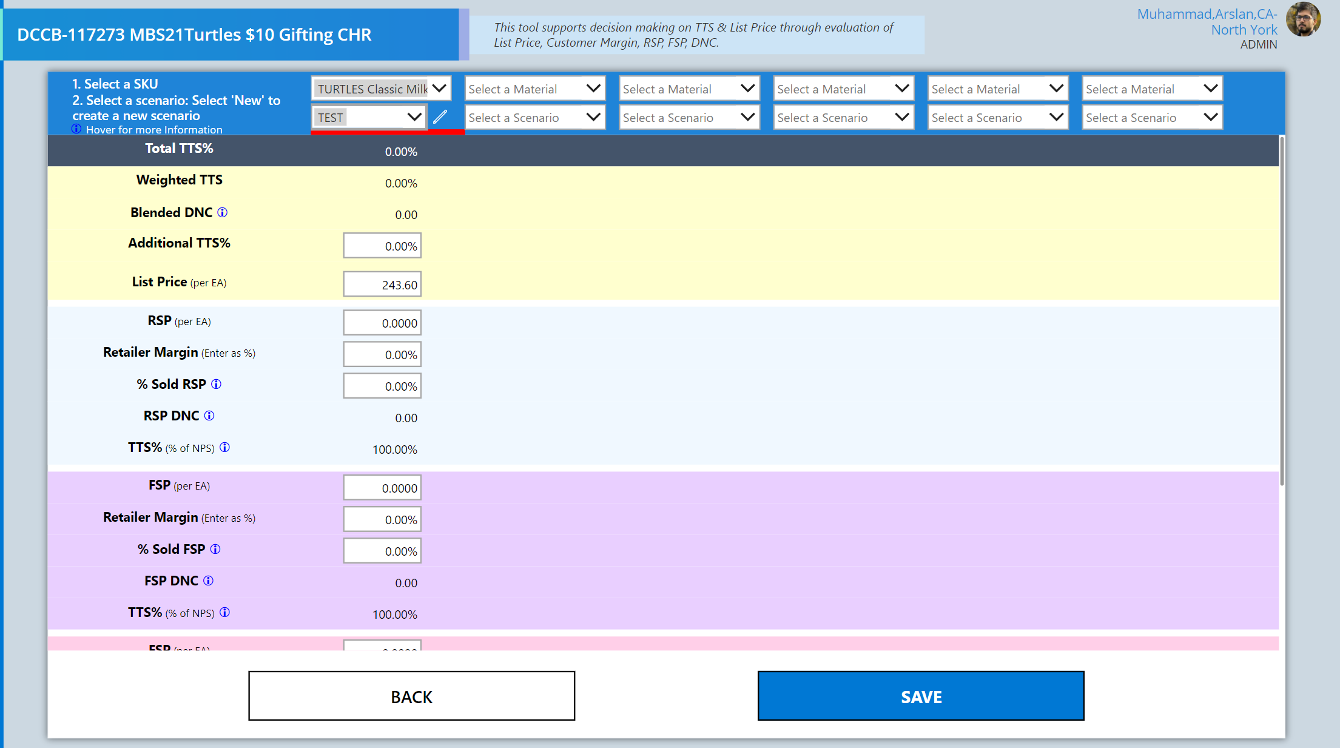Open the TURTLES Classic Milk SKU dropdown
This screenshot has width=1340, height=748.
click(x=381, y=89)
